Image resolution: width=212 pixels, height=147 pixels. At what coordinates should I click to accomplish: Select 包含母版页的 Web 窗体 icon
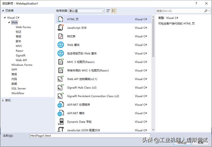click(x=61, y=53)
